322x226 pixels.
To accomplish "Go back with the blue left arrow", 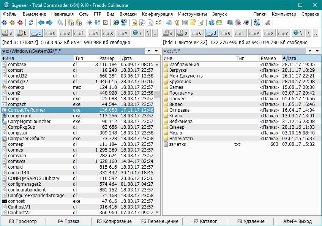I will (41, 22).
